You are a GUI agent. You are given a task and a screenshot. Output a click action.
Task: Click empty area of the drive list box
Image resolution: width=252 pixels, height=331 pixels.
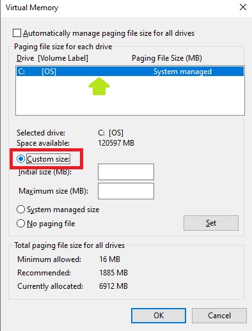point(130,100)
